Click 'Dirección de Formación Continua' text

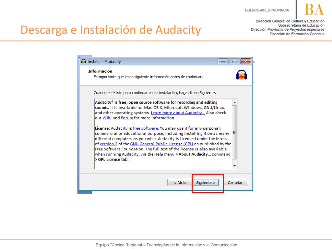(297, 34)
